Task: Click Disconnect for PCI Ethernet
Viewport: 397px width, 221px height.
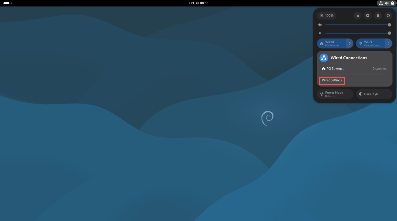Action: point(380,68)
